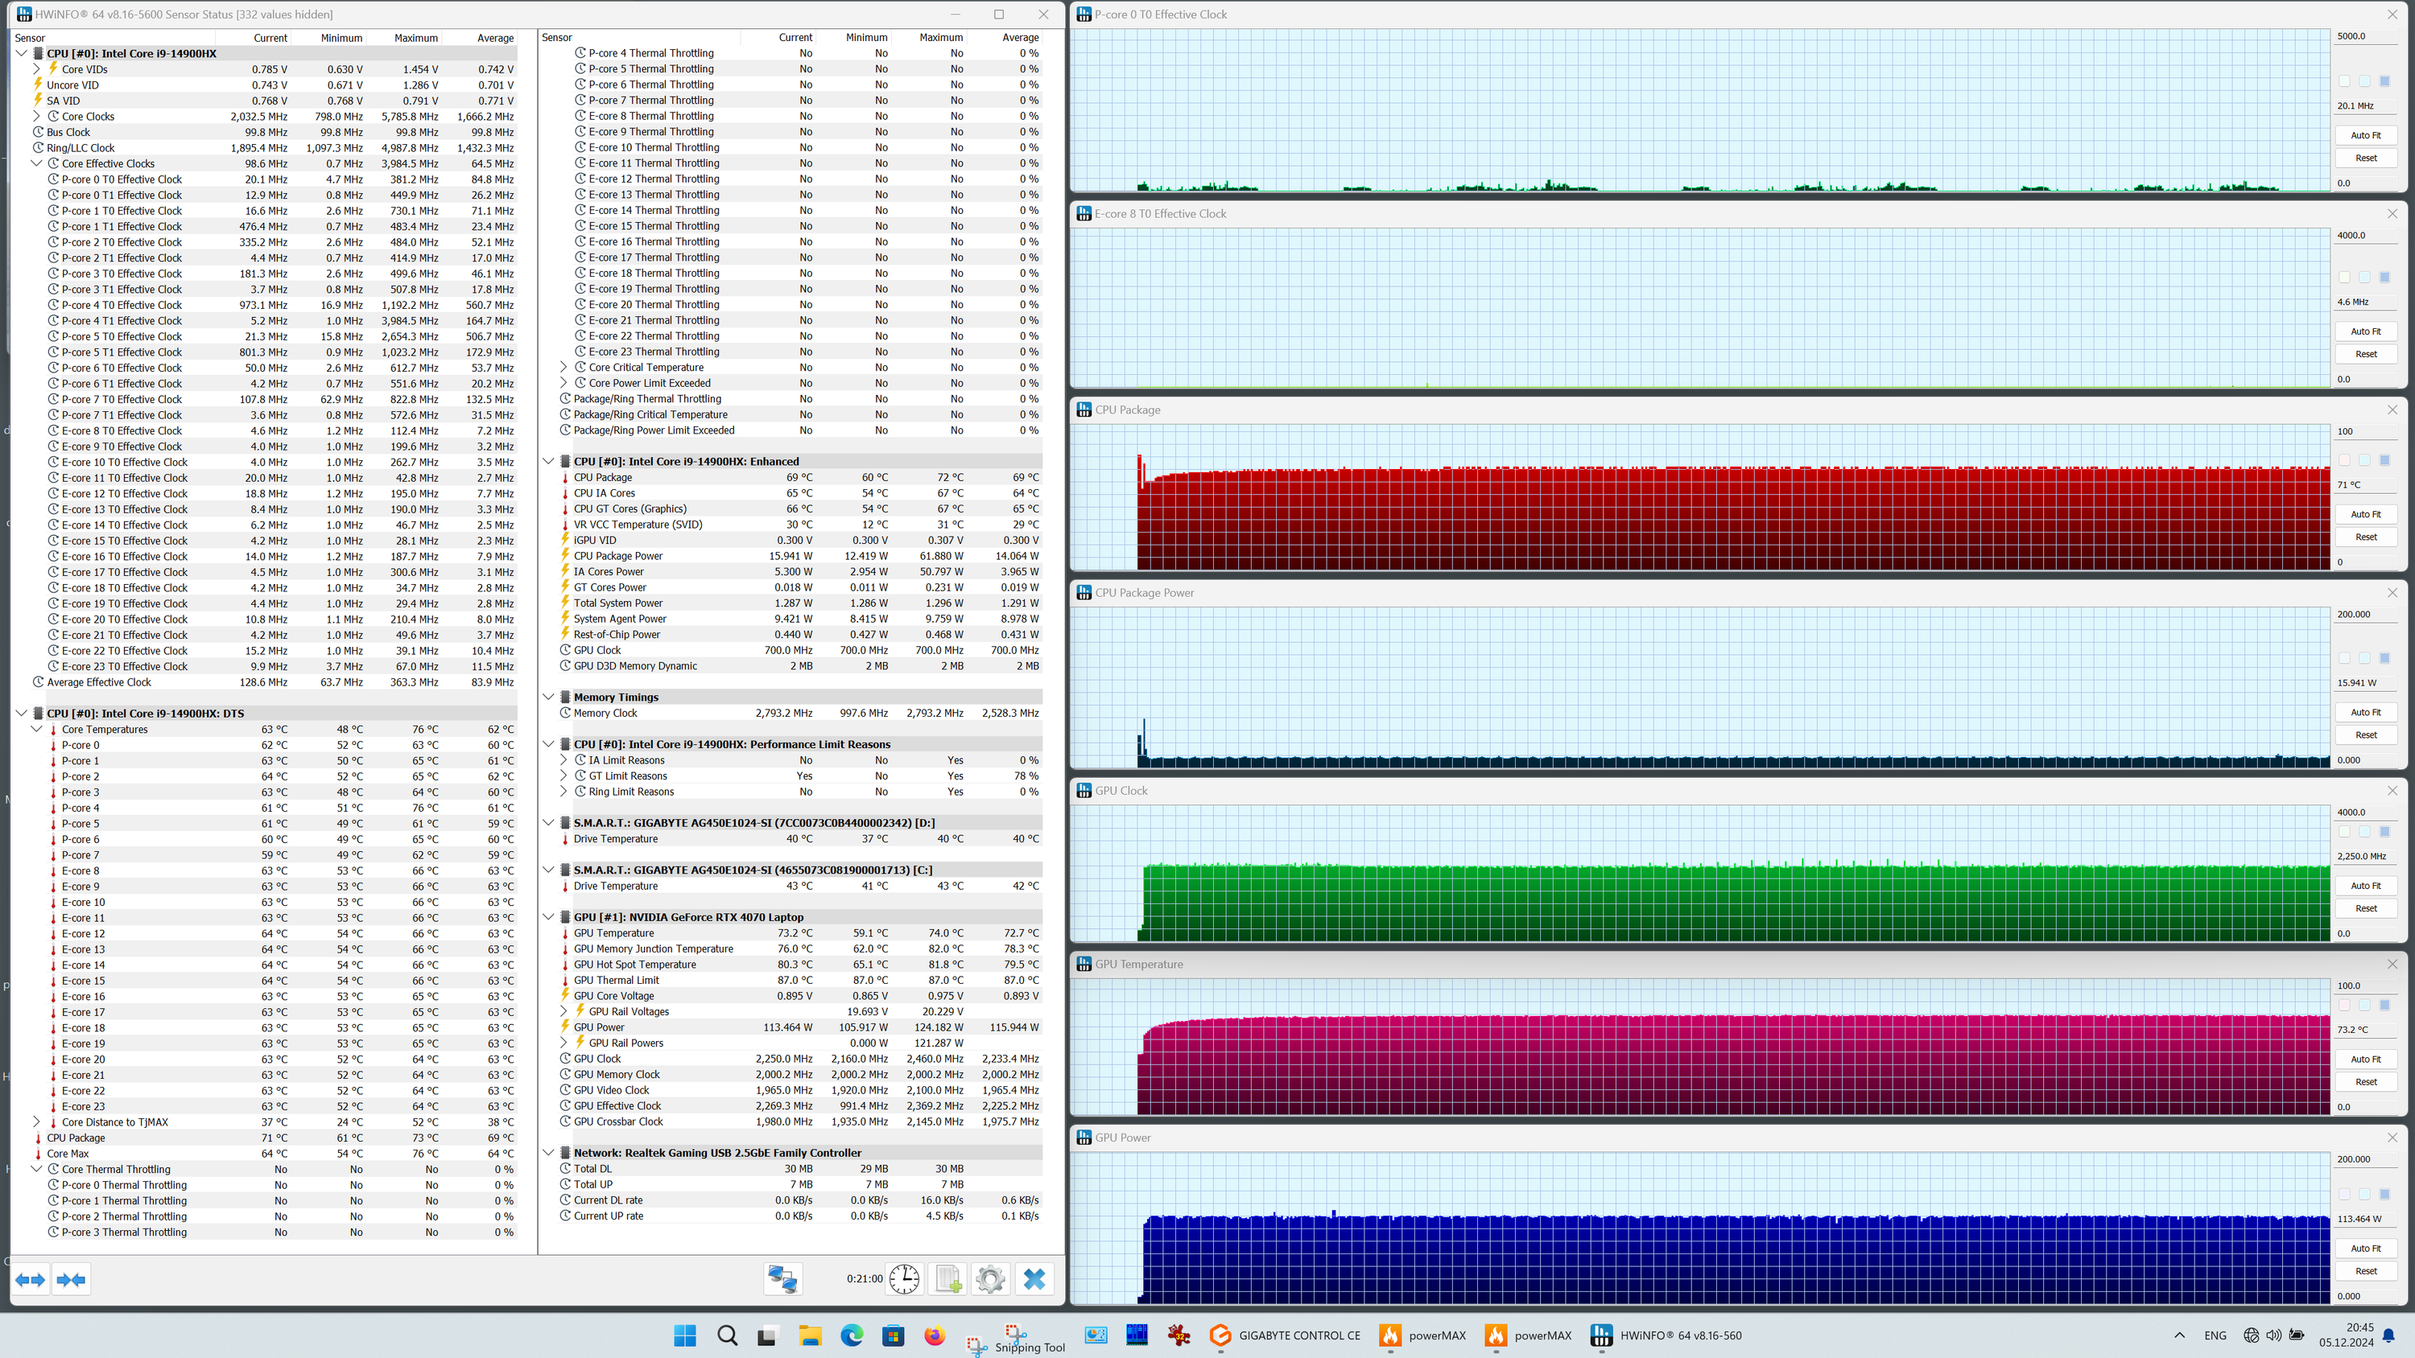Expand the GT Limit Reasons row
2415x1358 pixels.
(x=563, y=776)
